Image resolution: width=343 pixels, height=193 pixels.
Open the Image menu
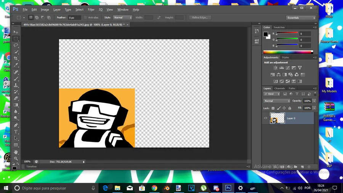tap(45, 10)
